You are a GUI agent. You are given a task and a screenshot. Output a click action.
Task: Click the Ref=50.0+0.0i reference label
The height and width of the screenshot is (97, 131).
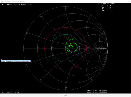[x=13, y=92]
